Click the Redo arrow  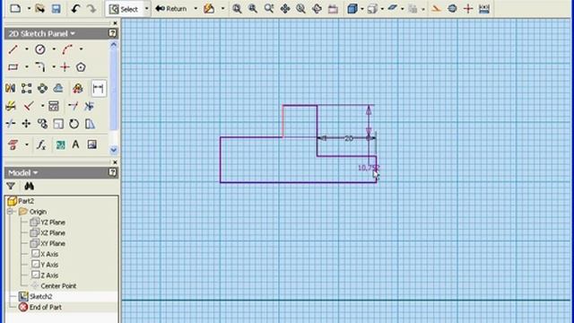click(91, 8)
